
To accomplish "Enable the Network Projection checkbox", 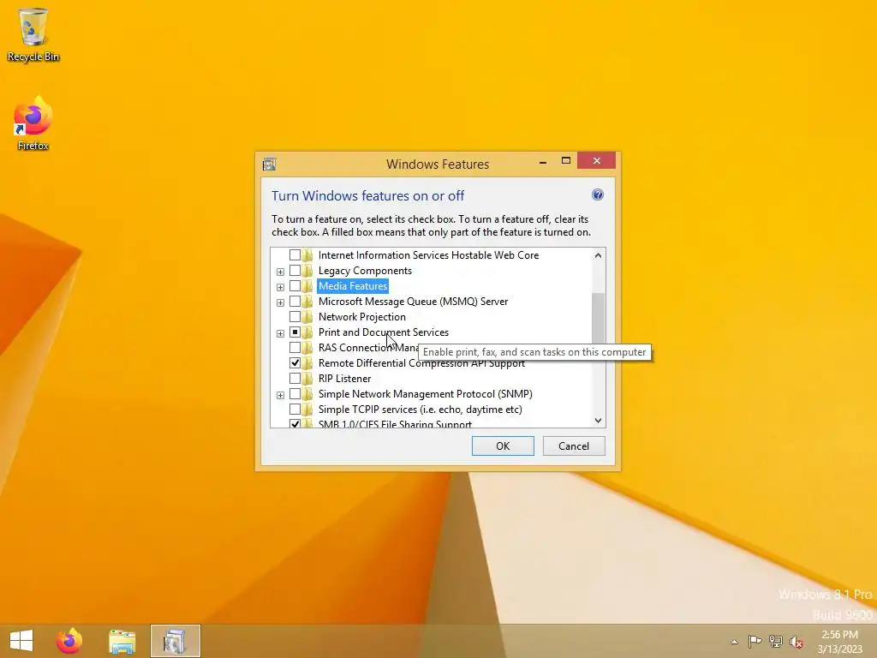I will (295, 317).
